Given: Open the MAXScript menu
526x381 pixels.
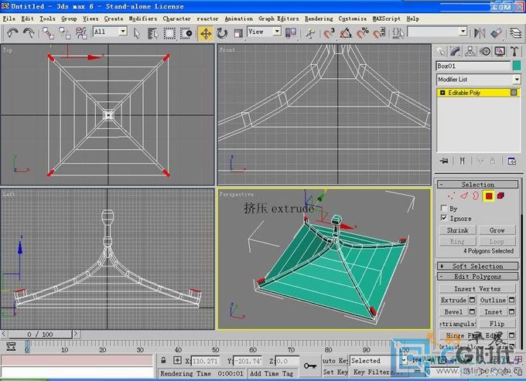Looking at the screenshot, I should pyautogui.click(x=387, y=19).
